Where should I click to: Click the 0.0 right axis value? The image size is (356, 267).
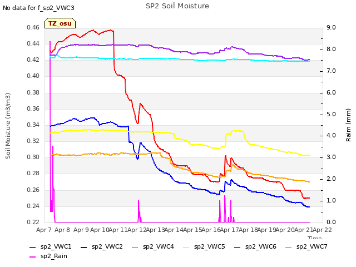(331, 222)
